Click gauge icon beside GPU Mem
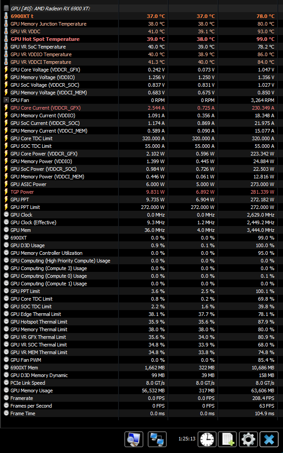 pos(6,230)
